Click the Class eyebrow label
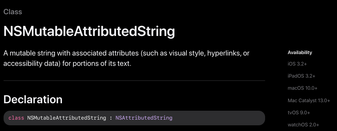 pyautogui.click(x=13, y=12)
